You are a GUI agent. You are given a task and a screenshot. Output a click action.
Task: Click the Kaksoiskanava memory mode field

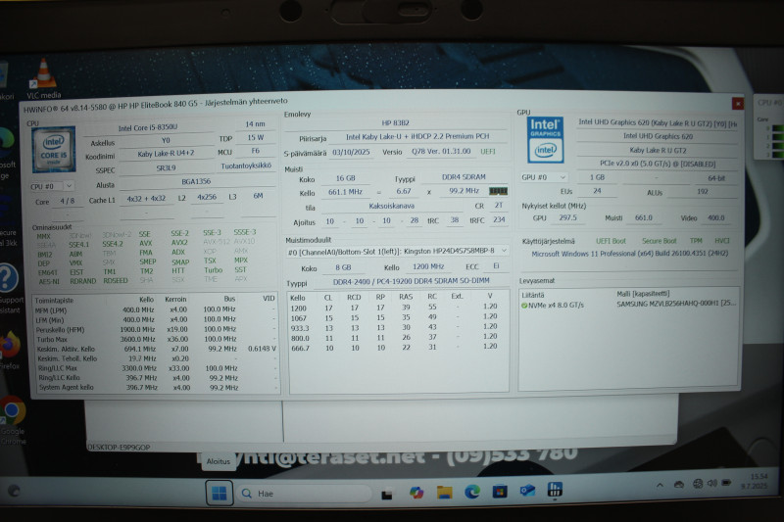(391, 206)
